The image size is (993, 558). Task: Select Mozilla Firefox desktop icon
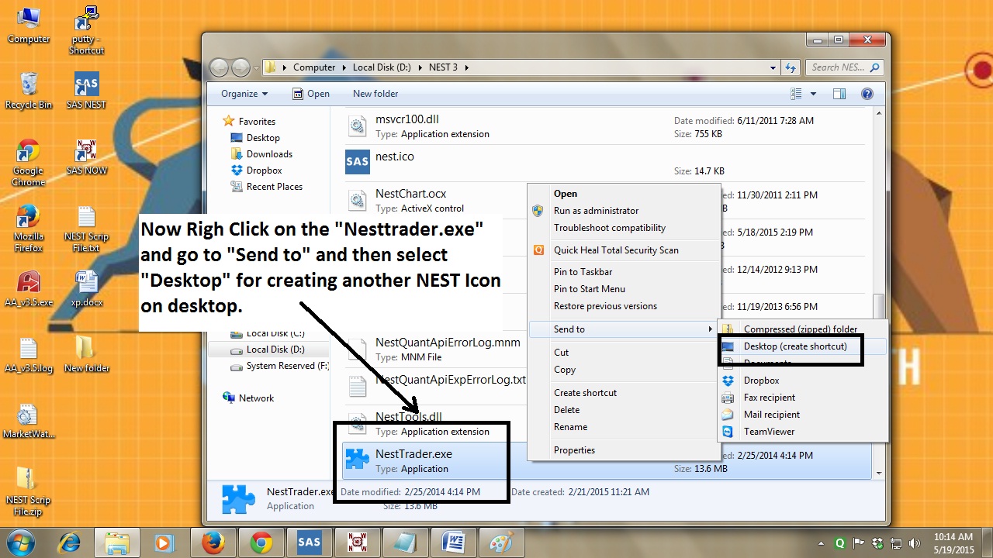click(29, 229)
